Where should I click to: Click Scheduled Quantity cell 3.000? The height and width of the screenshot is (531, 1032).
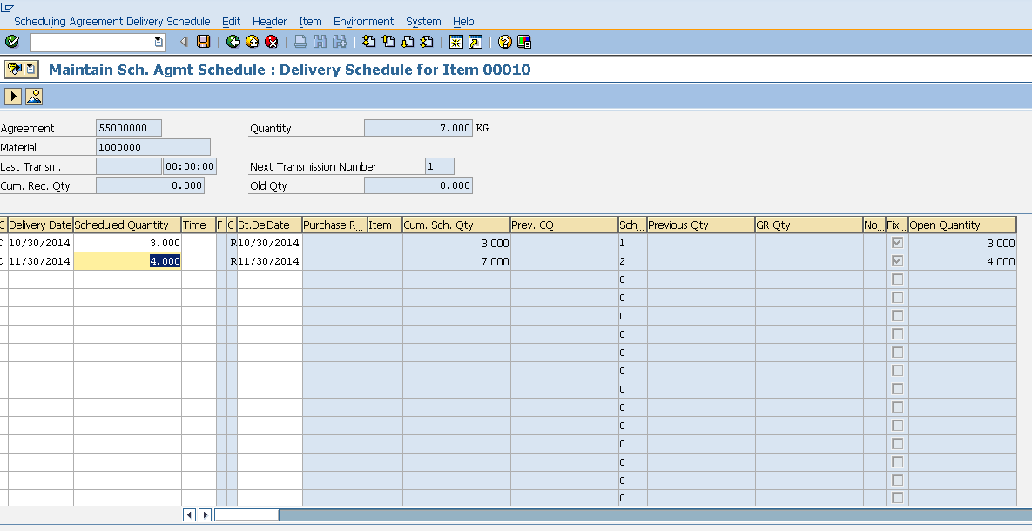[x=127, y=243]
